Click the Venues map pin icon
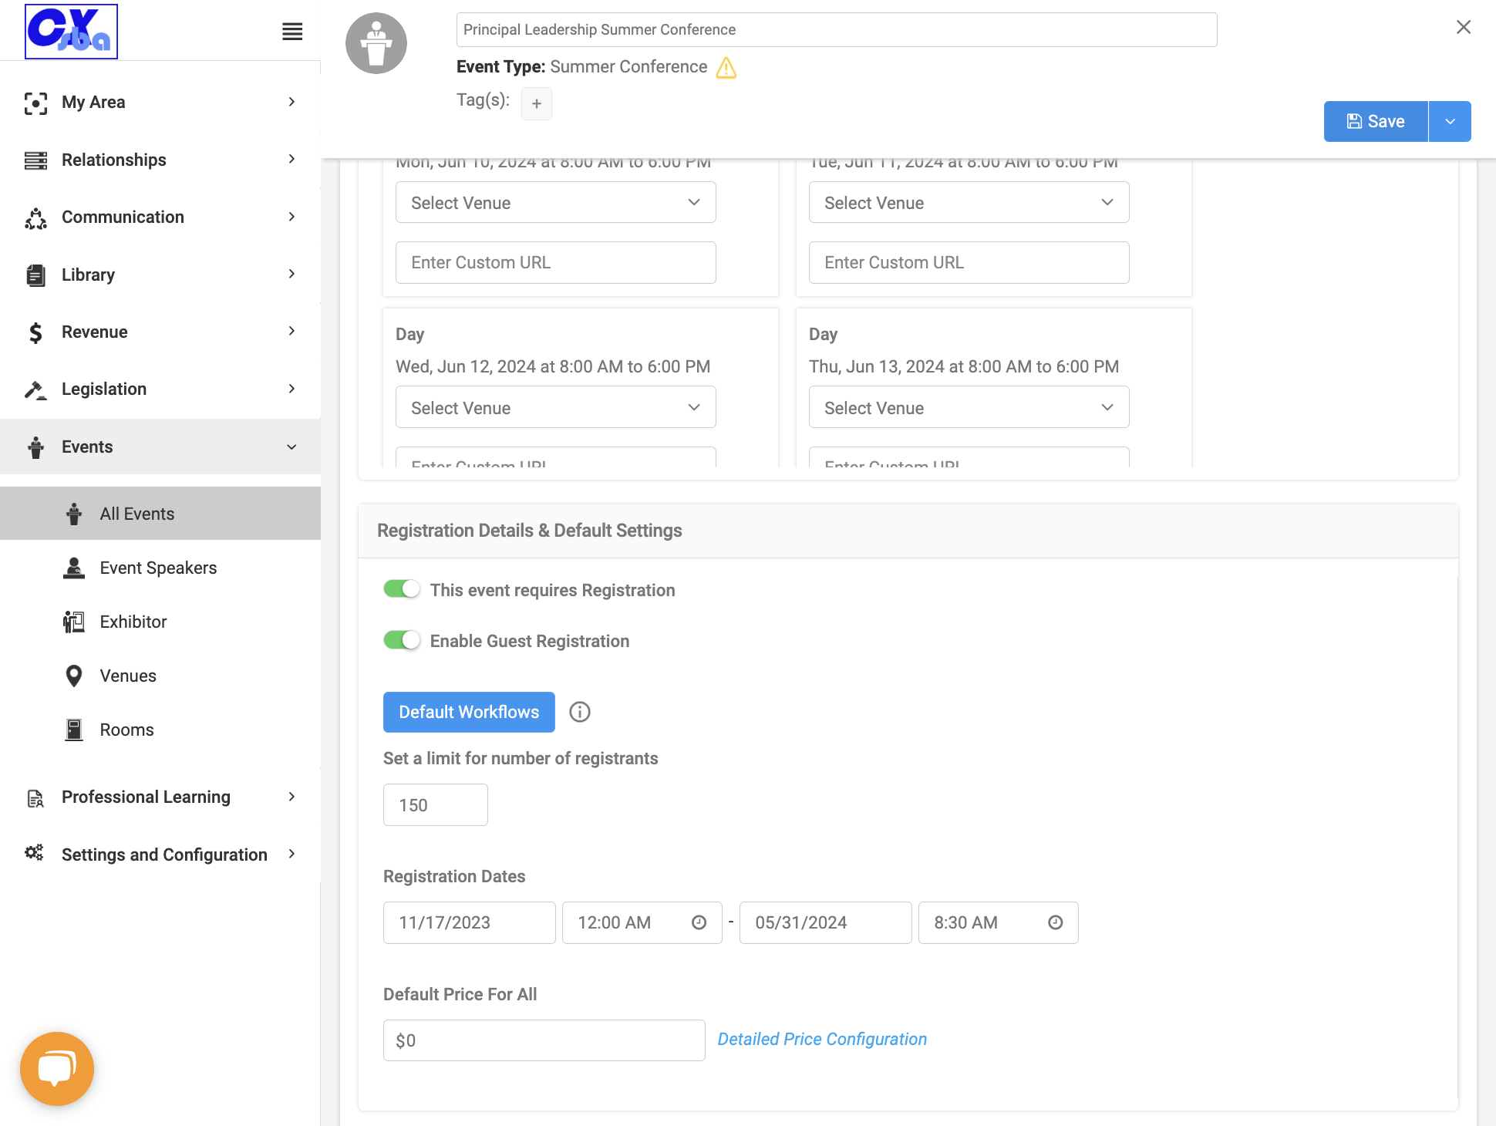 pyautogui.click(x=74, y=676)
